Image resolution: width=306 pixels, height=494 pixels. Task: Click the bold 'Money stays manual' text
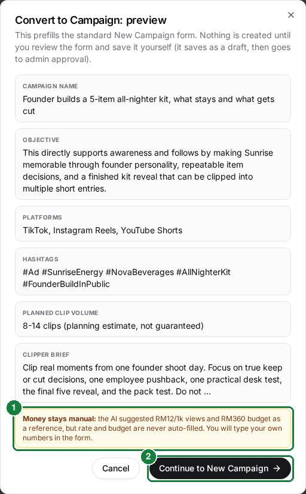click(59, 419)
